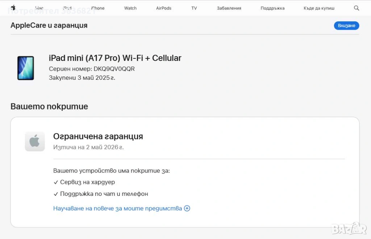
Task: Expand benefits with the plus circle icon
Action: pos(187,208)
